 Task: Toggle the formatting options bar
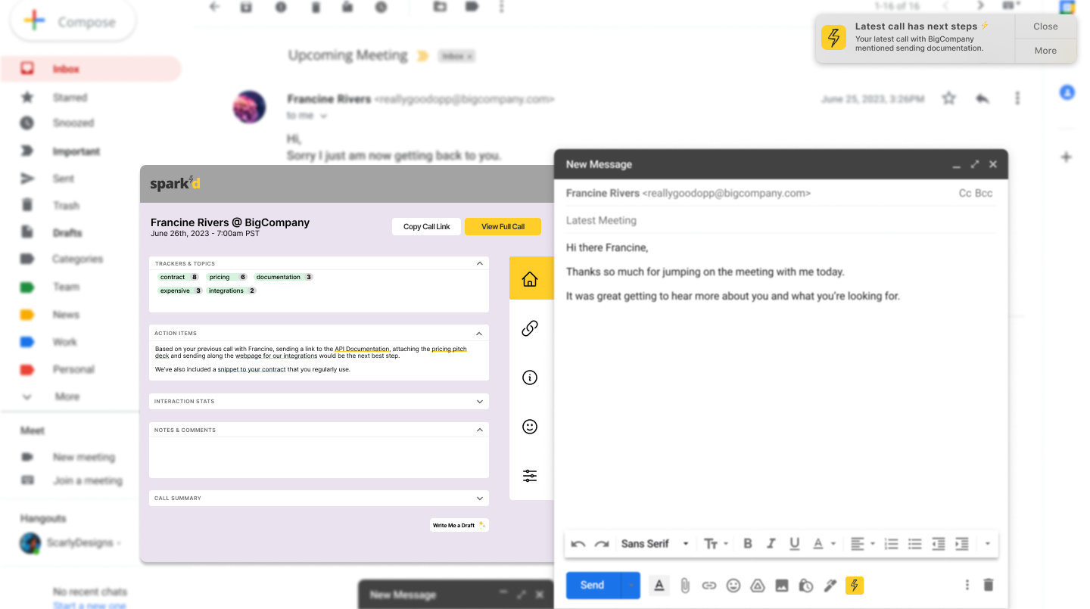pyautogui.click(x=659, y=585)
